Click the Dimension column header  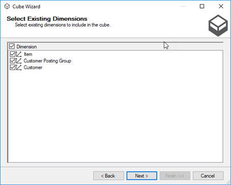pyautogui.click(x=115, y=46)
